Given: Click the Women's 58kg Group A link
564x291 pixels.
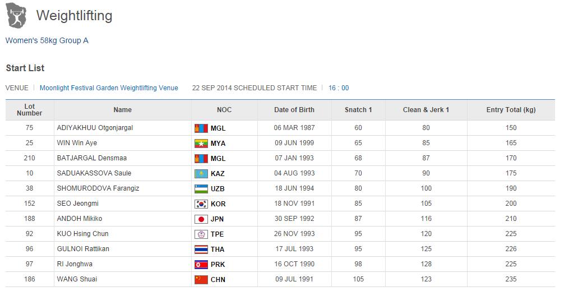Looking at the screenshot, I should pos(47,40).
